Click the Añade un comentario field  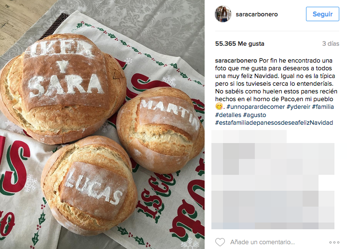point(263,242)
